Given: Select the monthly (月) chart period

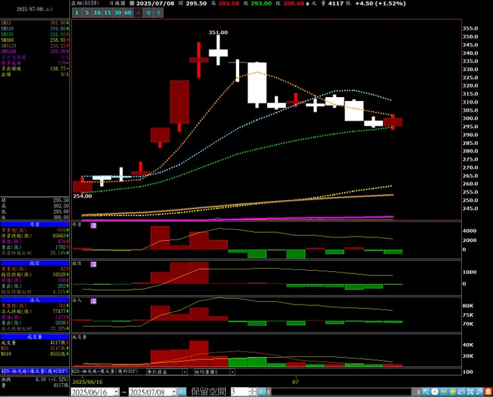Looking at the screenshot, I should pos(158,13).
